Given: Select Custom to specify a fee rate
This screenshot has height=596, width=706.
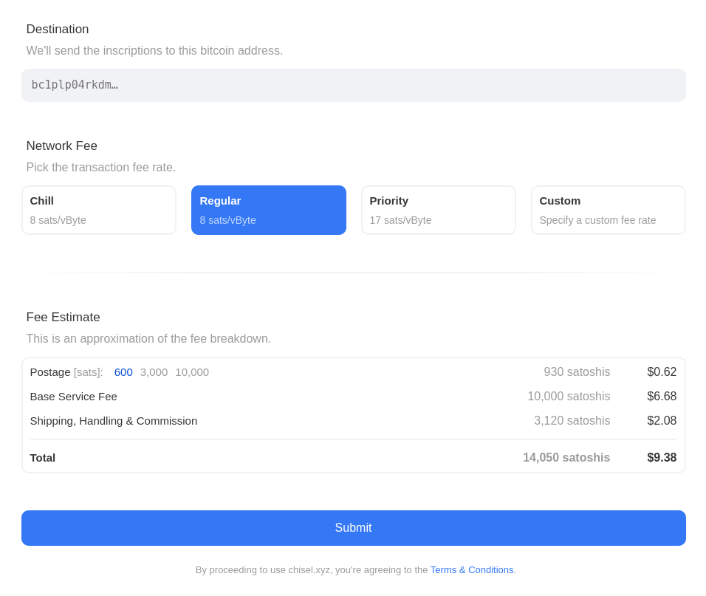Looking at the screenshot, I should tap(609, 210).
